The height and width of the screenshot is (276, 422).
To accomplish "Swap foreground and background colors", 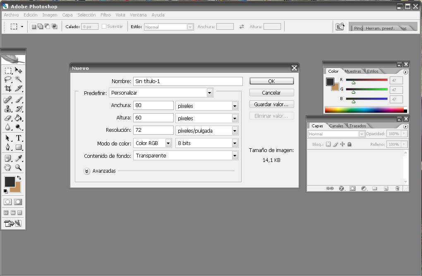I will tap(19, 178).
